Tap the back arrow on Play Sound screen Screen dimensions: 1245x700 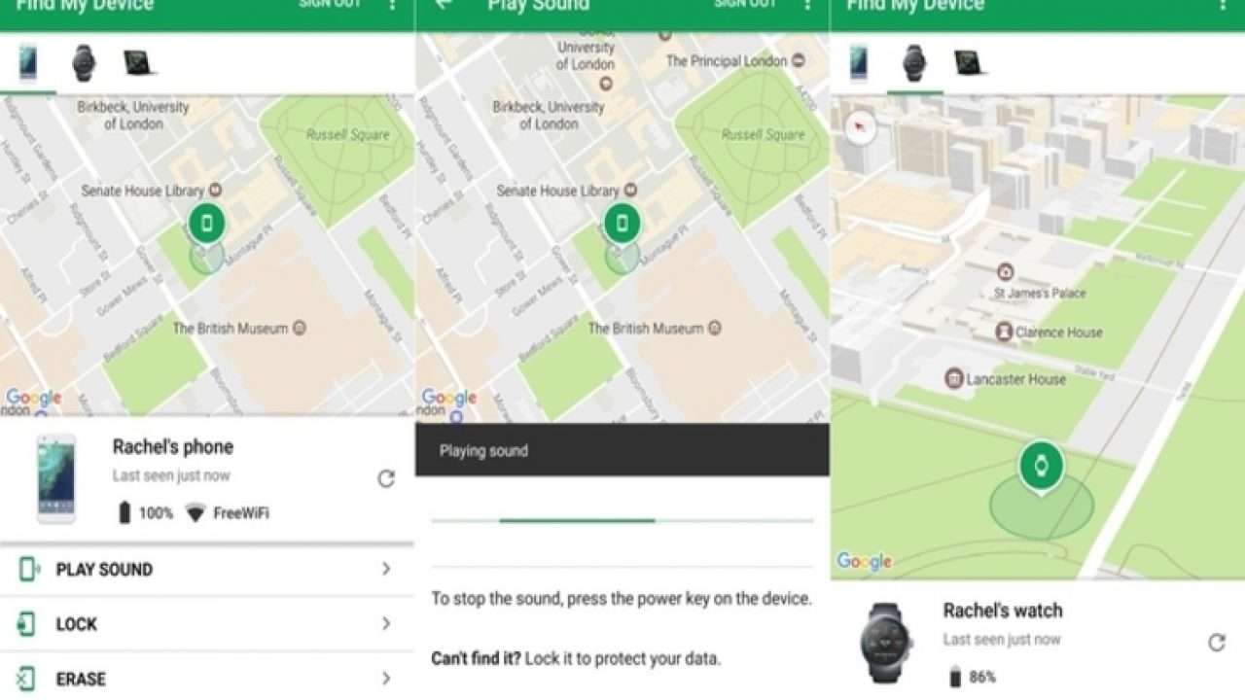[444, 4]
